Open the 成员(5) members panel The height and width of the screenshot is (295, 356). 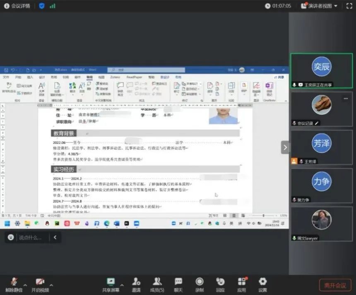(157, 284)
